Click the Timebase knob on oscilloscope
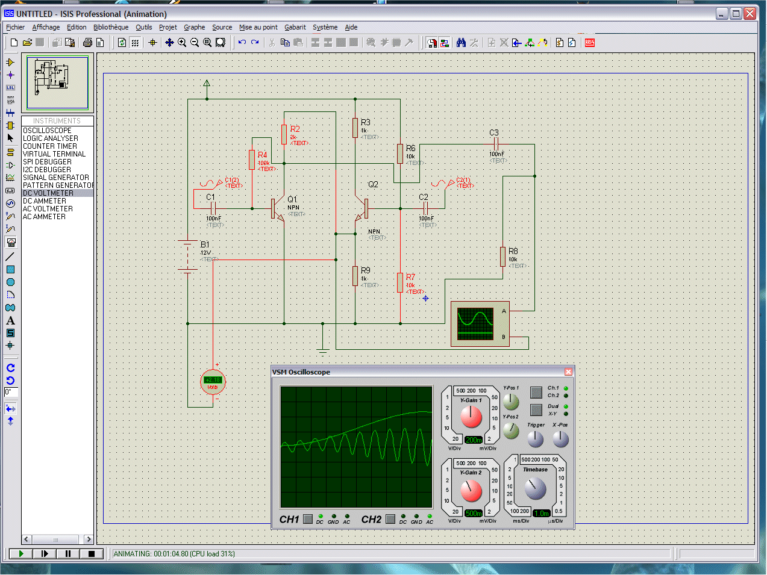The height and width of the screenshot is (575, 767). pos(535,488)
